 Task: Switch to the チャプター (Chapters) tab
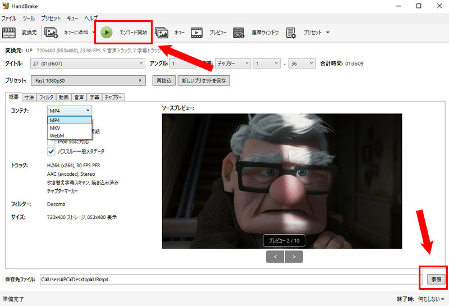click(x=113, y=98)
